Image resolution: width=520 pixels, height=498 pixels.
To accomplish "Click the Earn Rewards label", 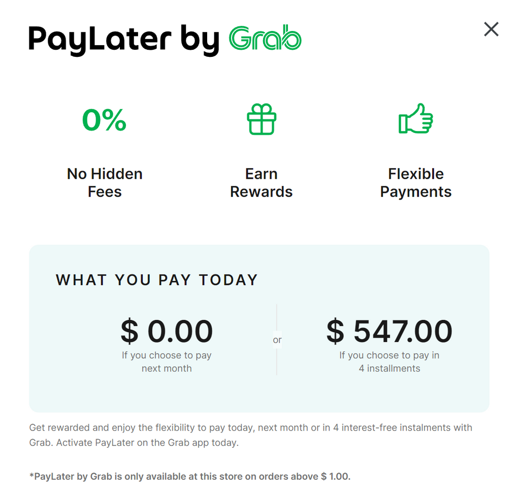I will click(x=261, y=183).
